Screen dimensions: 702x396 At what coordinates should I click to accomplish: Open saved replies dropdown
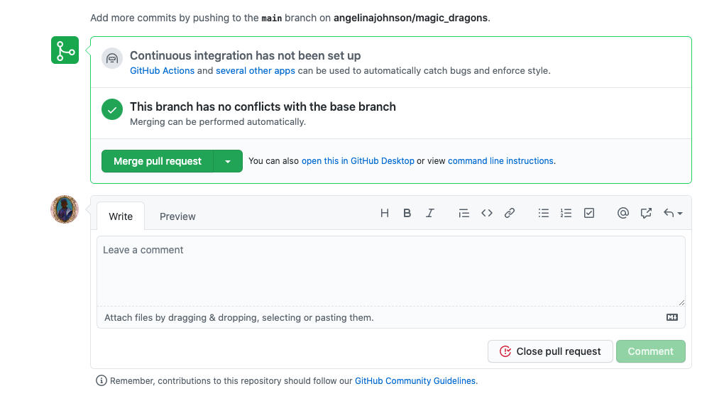672,213
